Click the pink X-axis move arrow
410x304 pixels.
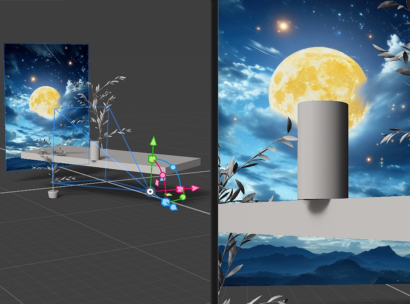coord(195,188)
